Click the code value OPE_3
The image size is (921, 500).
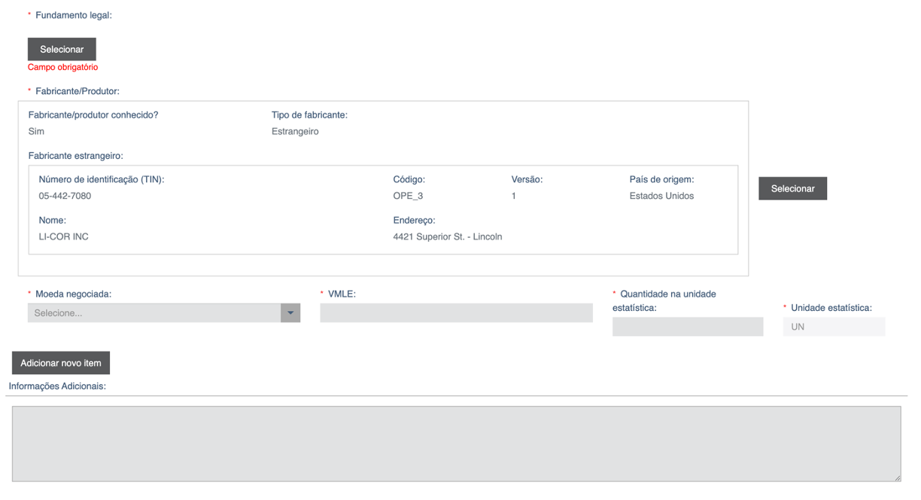(408, 197)
